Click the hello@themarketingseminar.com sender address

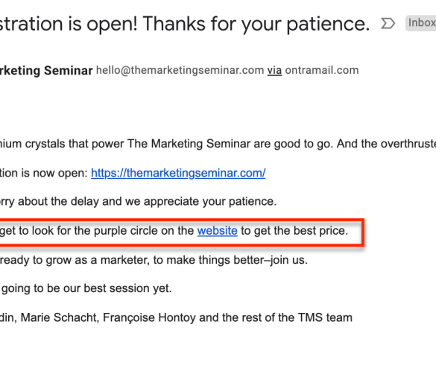pyautogui.click(x=180, y=70)
